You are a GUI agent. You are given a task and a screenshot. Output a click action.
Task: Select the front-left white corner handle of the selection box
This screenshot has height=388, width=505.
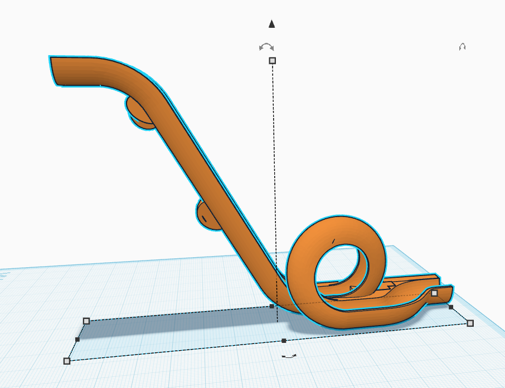(67, 361)
